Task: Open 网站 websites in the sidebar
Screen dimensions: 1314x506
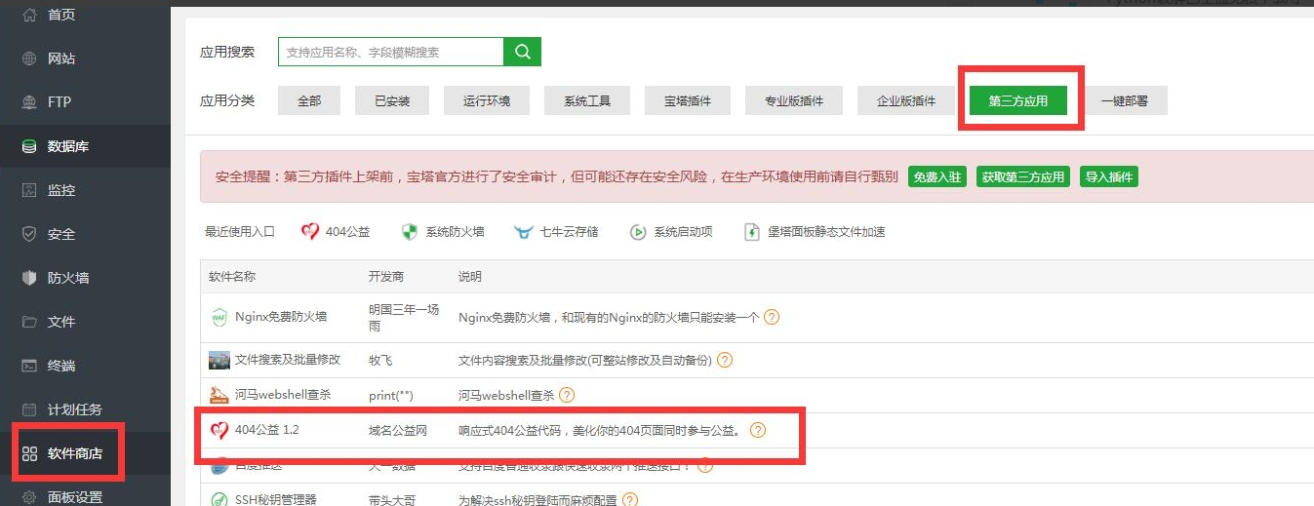Action: tap(60, 58)
